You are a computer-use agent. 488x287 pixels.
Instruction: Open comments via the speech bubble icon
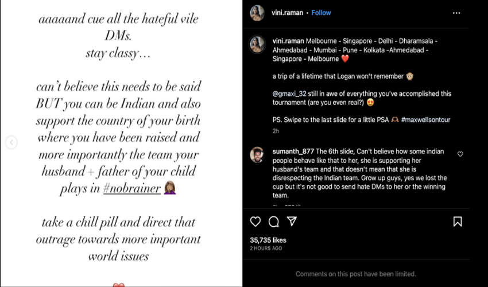(x=274, y=222)
